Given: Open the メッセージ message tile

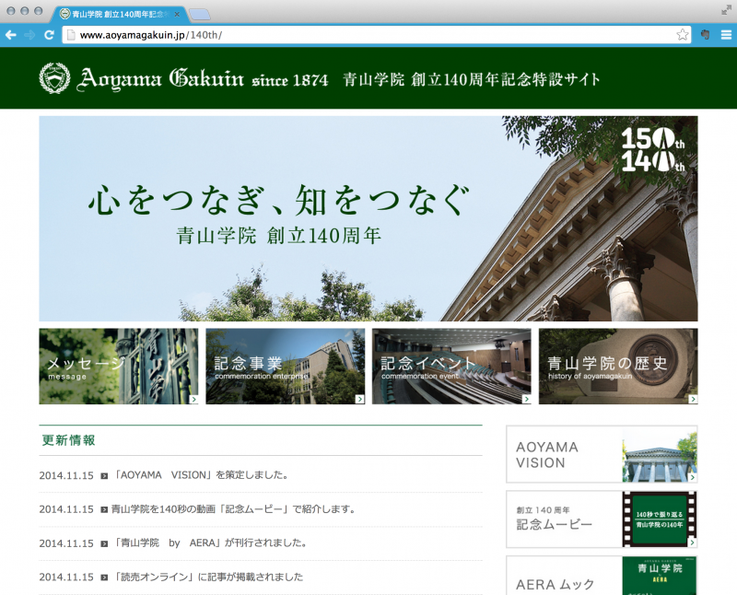Looking at the screenshot, I should pyautogui.click(x=119, y=366).
